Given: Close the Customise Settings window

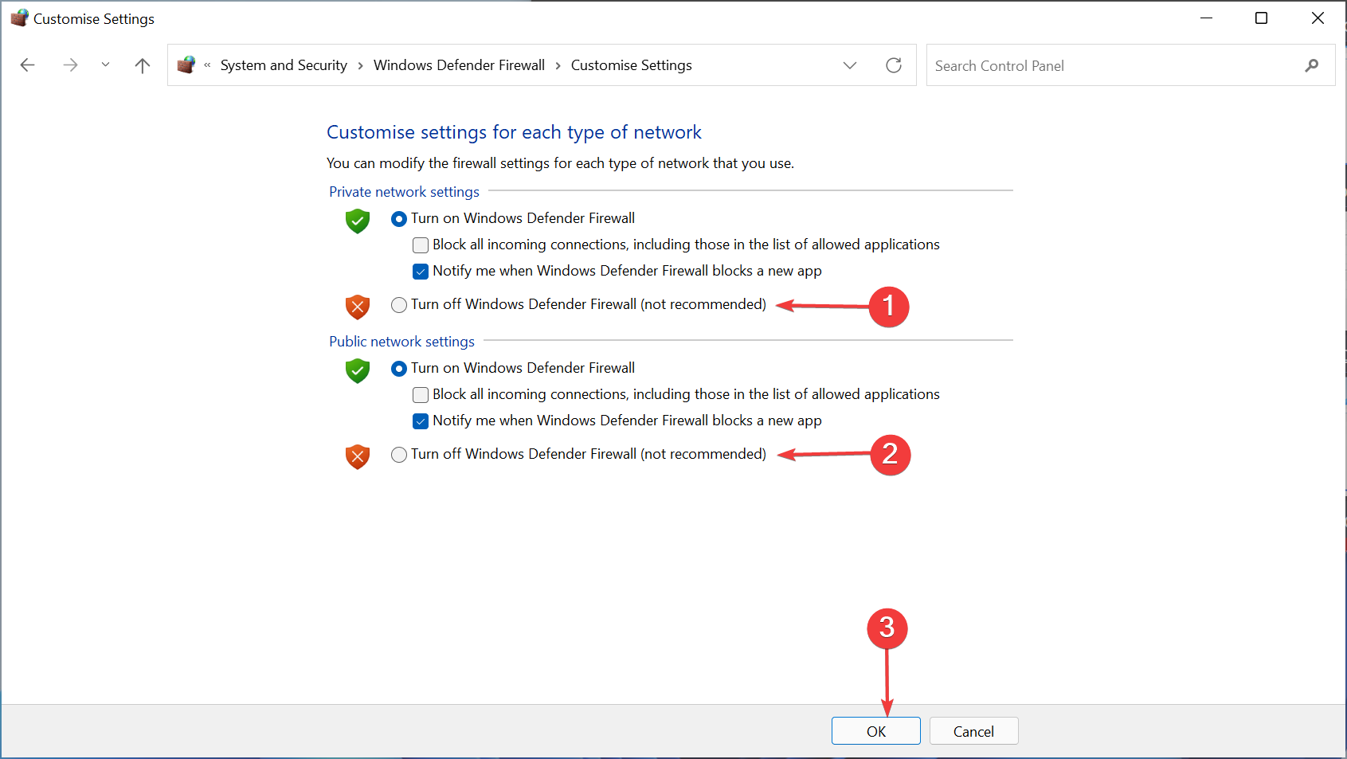Looking at the screenshot, I should [1318, 18].
